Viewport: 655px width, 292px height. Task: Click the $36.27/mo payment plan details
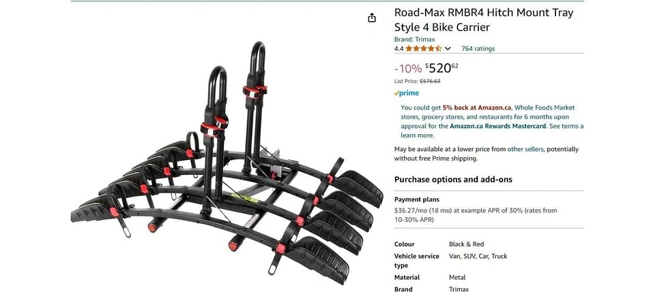tap(476, 215)
